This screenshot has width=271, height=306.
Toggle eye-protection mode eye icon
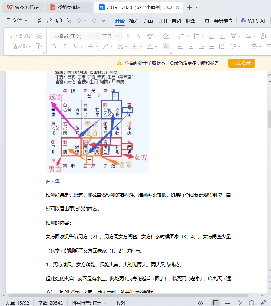pos(200,303)
